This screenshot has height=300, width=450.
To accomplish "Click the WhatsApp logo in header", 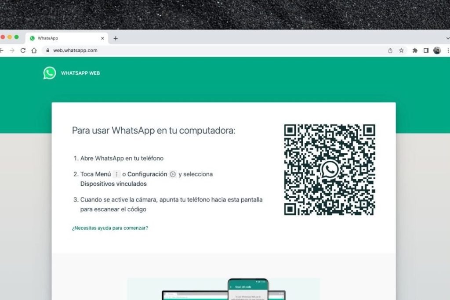I will point(50,73).
